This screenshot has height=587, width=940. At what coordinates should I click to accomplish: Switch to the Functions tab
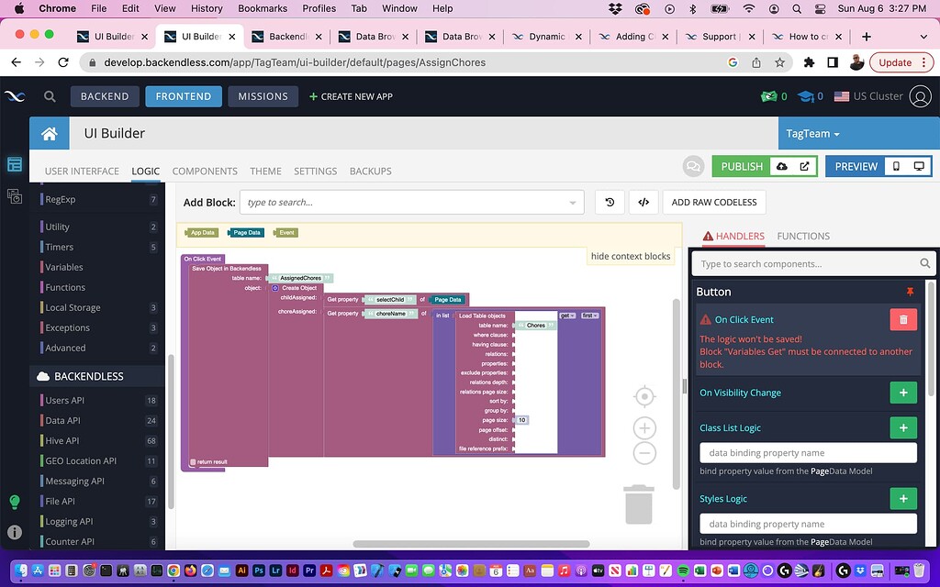[x=802, y=236]
